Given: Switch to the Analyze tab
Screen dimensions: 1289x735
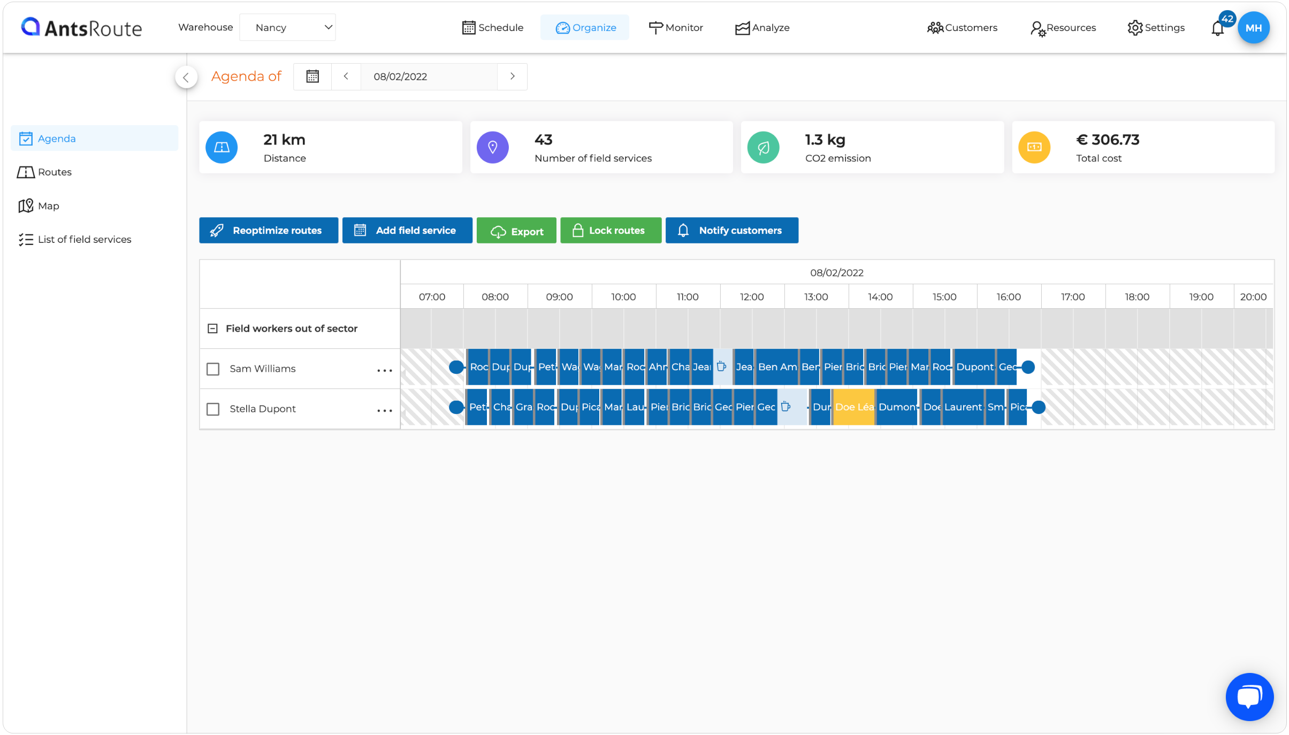Looking at the screenshot, I should coord(762,27).
